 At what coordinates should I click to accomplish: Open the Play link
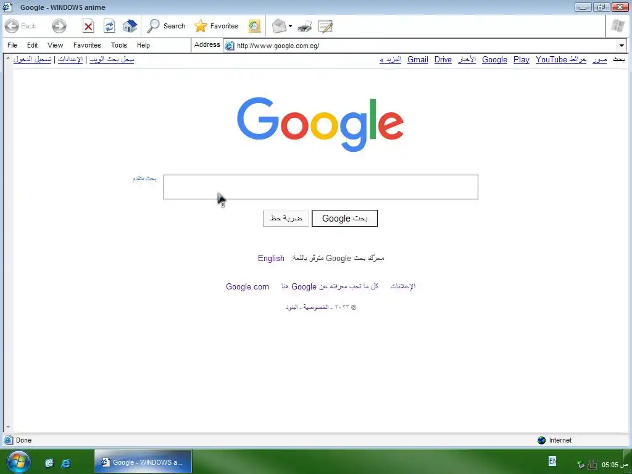[521, 60]
